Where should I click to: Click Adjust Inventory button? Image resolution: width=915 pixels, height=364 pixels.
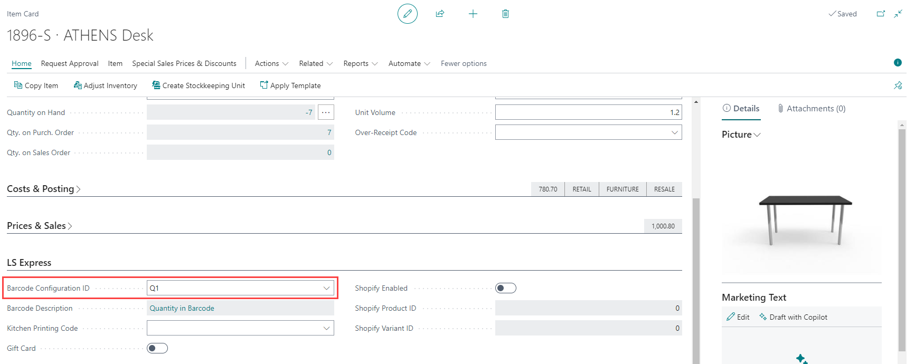[x=106, y=85]
